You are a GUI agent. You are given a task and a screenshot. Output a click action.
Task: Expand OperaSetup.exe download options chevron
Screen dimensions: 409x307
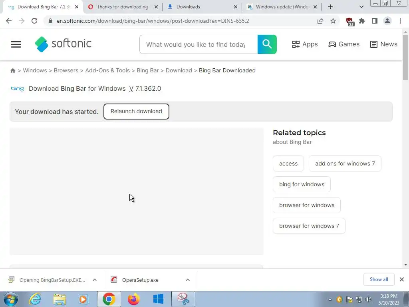click(188, 280)
